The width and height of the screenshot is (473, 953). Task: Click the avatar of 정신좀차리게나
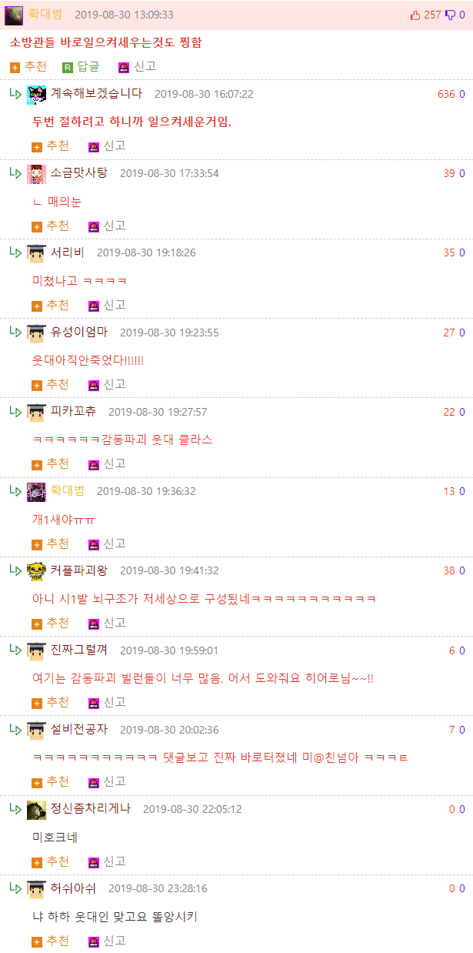36,810
